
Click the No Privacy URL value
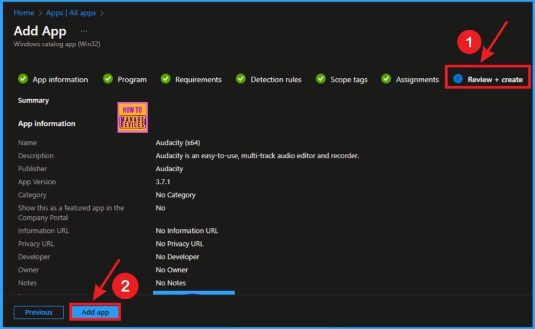(180, 243)
